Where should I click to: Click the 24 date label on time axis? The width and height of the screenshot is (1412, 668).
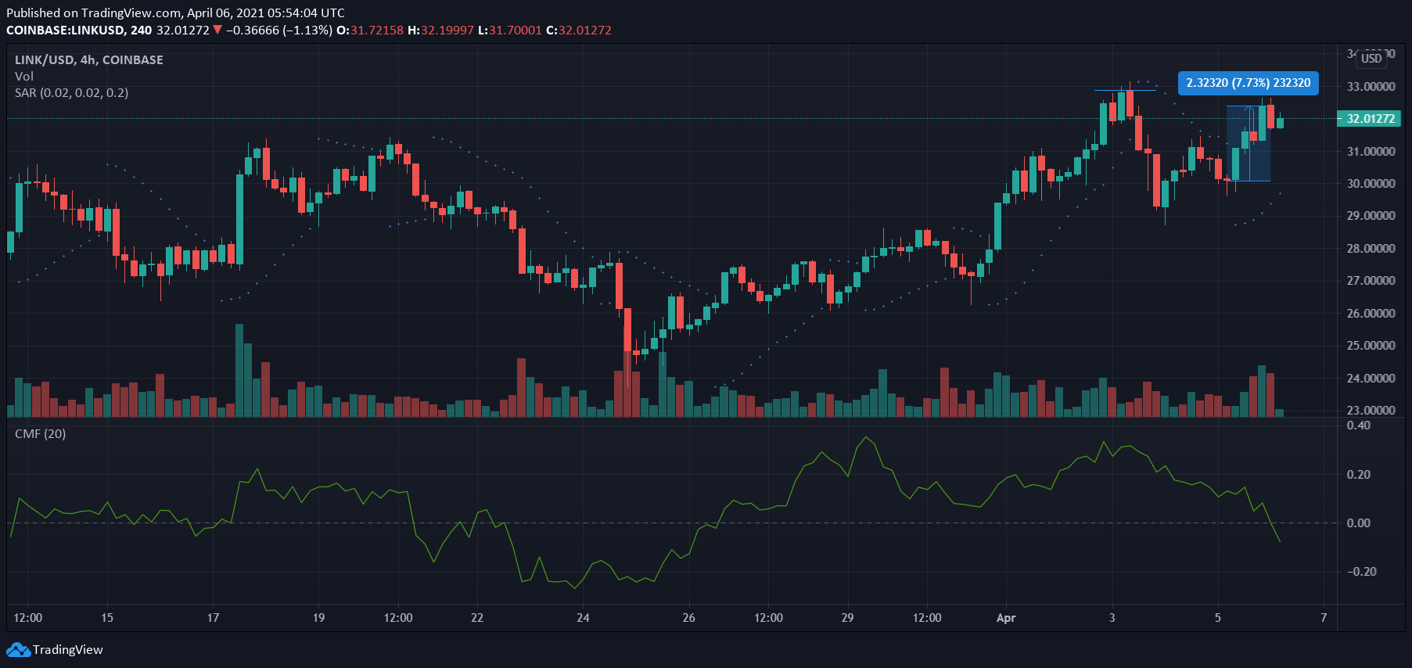coord(583,618)
